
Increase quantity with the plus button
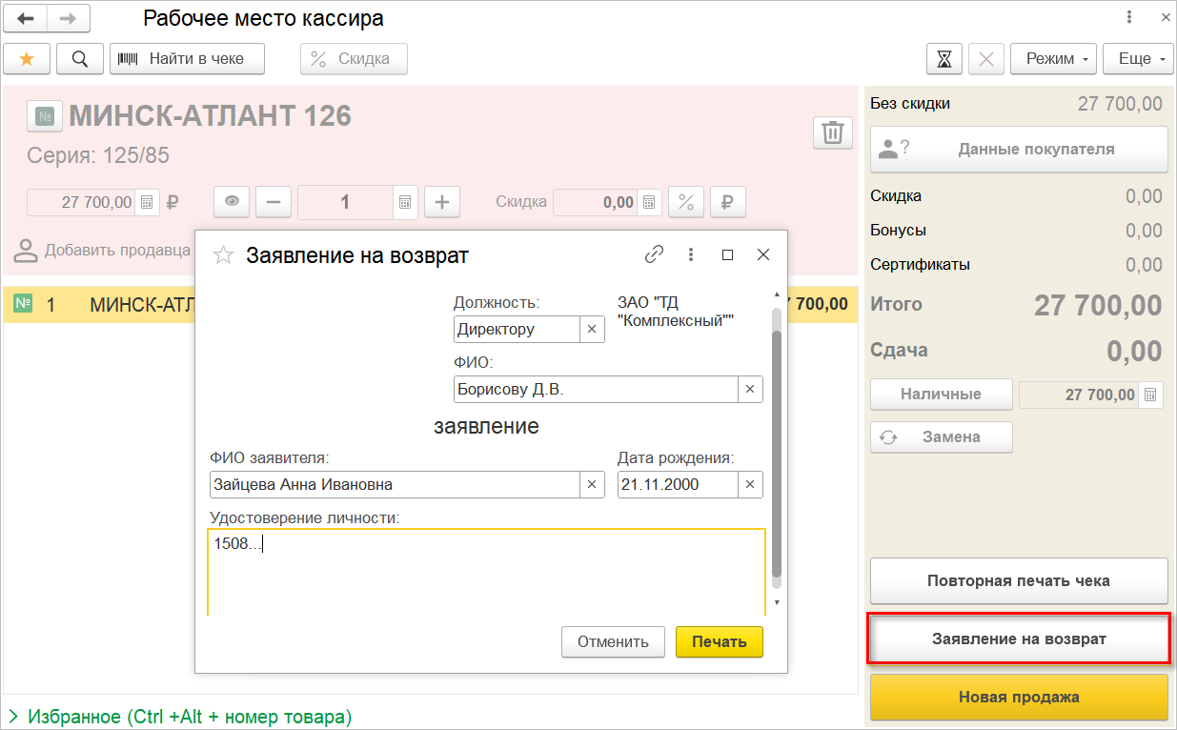coord(441,202)
